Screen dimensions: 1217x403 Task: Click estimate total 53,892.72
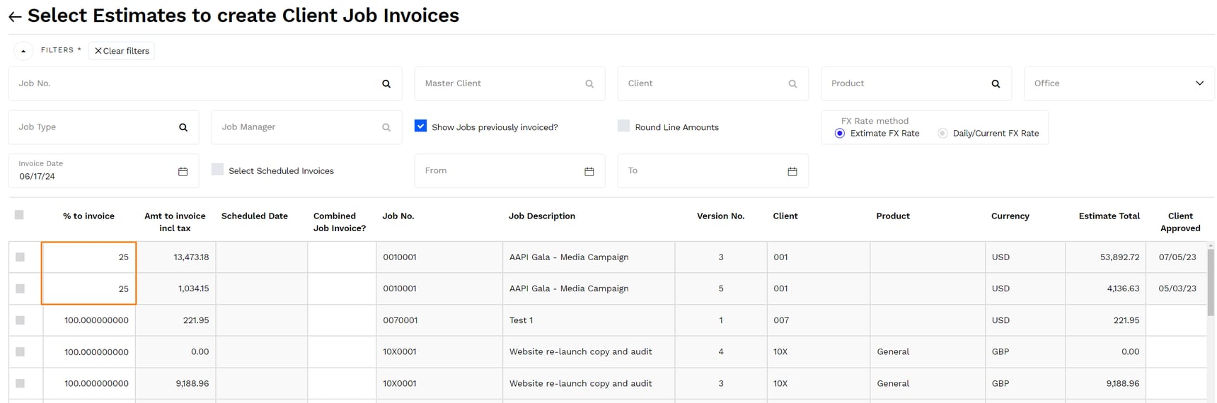1119,257
